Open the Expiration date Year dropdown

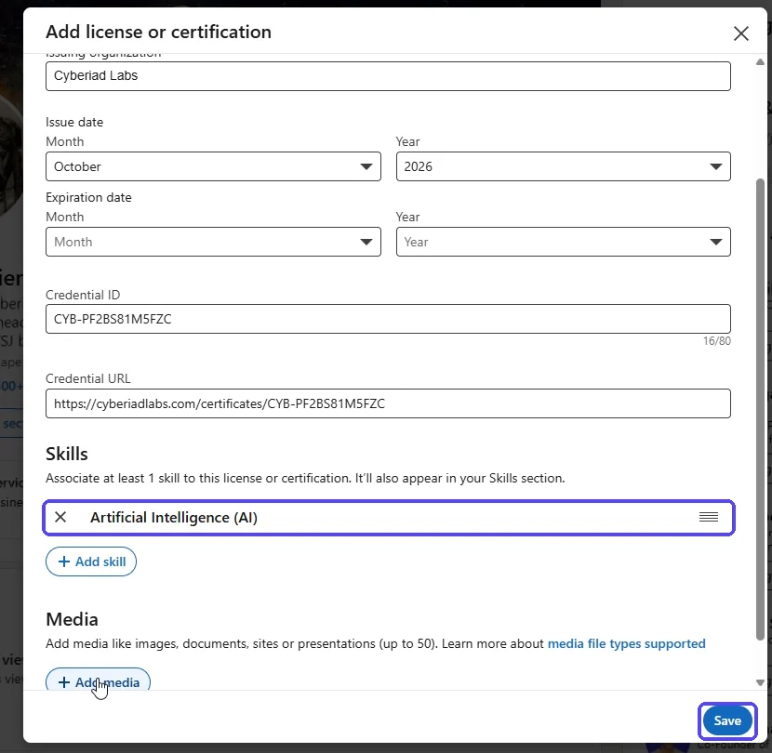click(564, 242)
